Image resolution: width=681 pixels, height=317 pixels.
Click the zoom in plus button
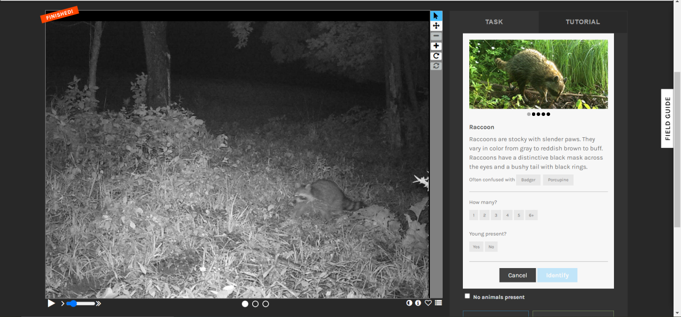tap(436, 46)
